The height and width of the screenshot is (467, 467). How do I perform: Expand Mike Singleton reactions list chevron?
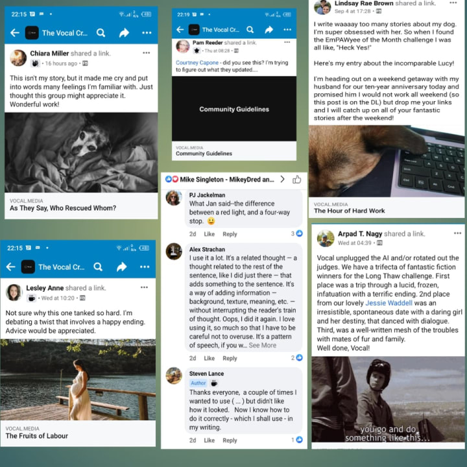(282, 179)
